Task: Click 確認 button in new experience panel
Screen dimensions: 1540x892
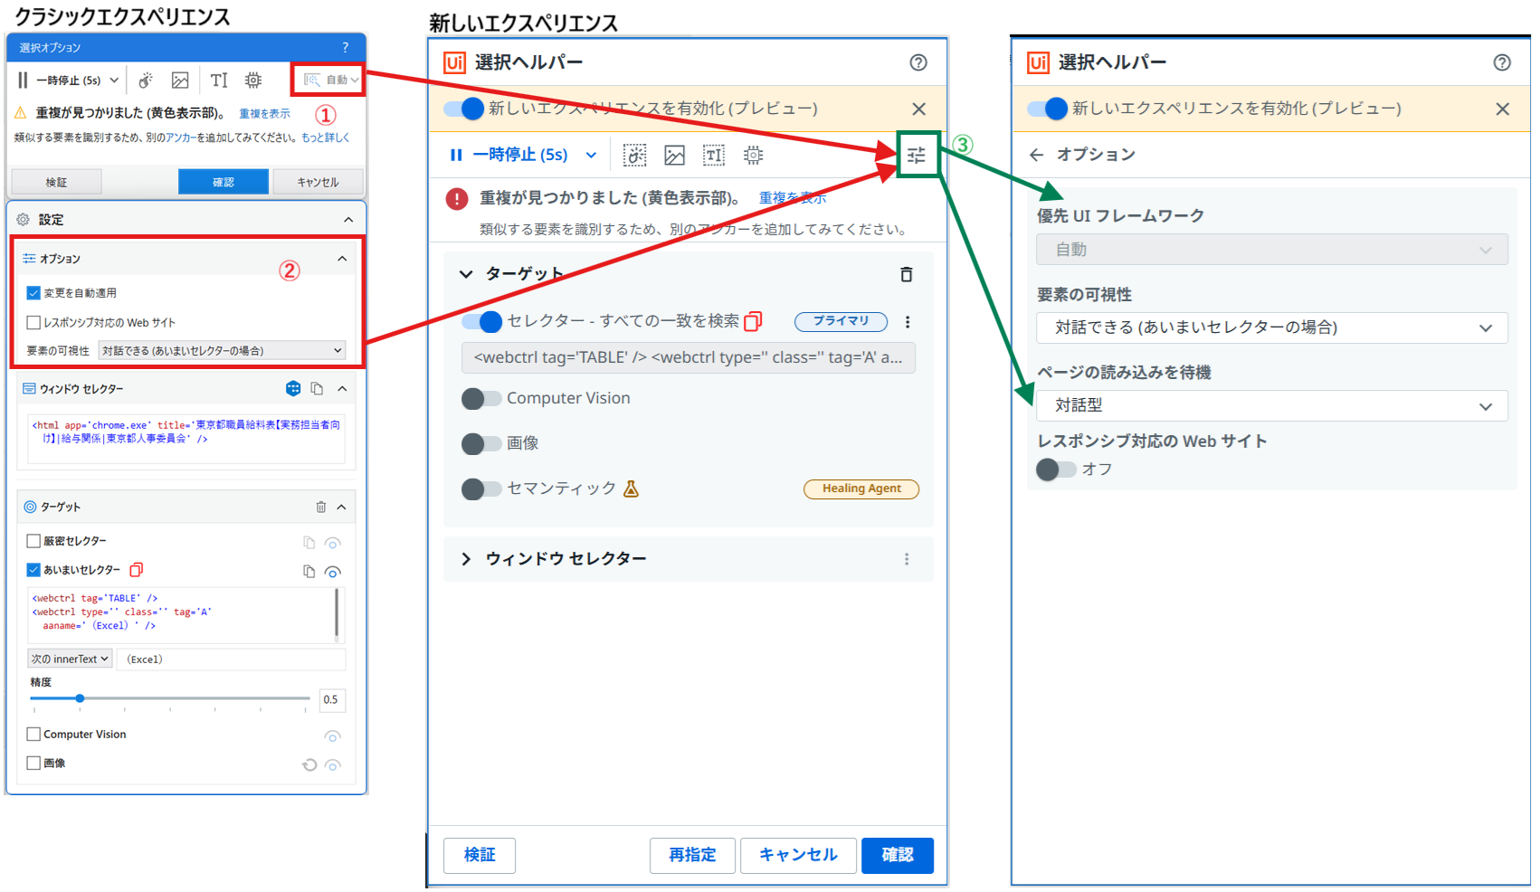Action: pyautogui.click(x=898, y=855)
